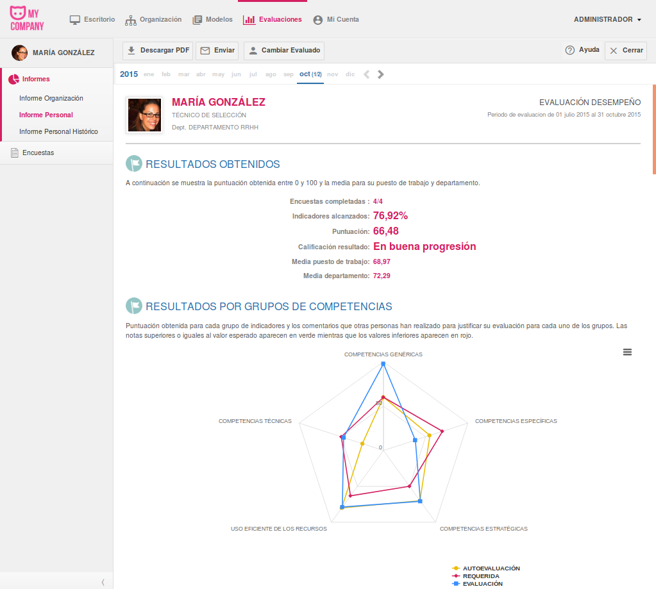Screen dimensions: 656x589
Task: Click the 76,92% indicadores alcanzados value
Action: pos(391,216)
